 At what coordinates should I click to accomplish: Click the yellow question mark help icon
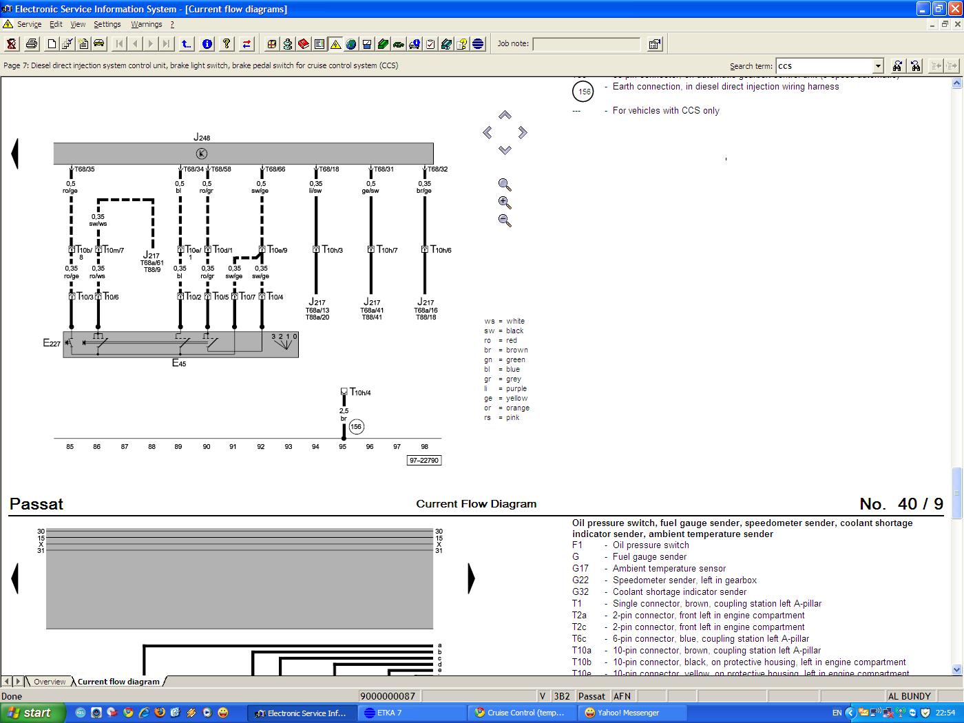(227, 44)
